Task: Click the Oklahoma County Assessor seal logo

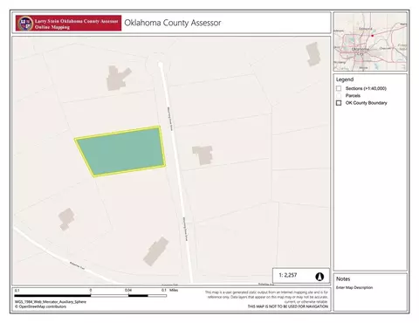Action: 25,24
